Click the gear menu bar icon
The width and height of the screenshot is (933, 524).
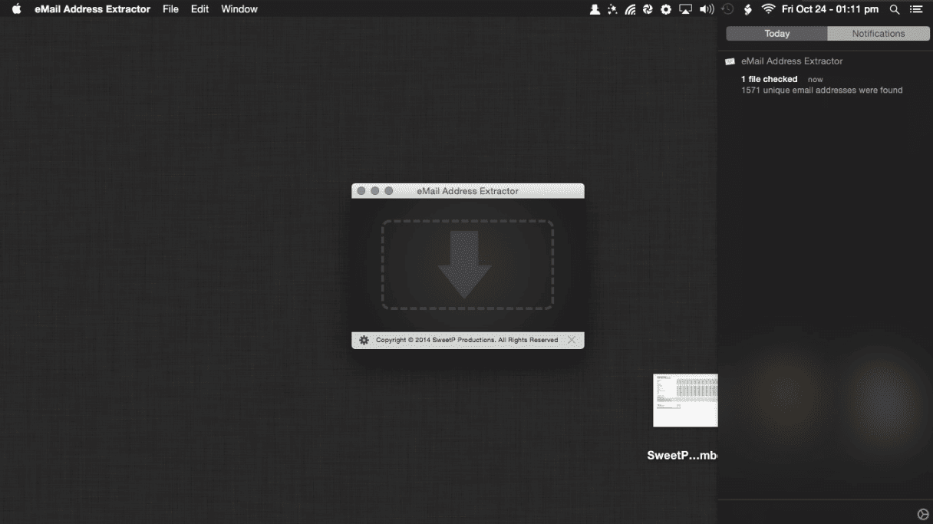tap(666, 9)
